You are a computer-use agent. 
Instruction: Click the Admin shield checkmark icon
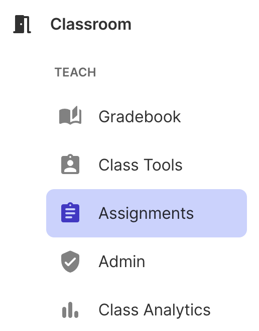click(x=70, y=262)
